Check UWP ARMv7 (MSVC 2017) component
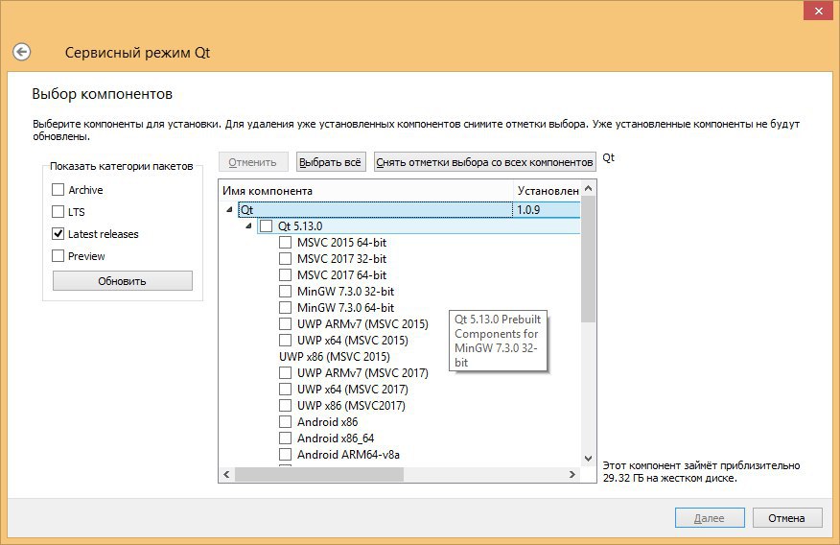The height and width of the screenshot is (545, 840). [285, 373]
